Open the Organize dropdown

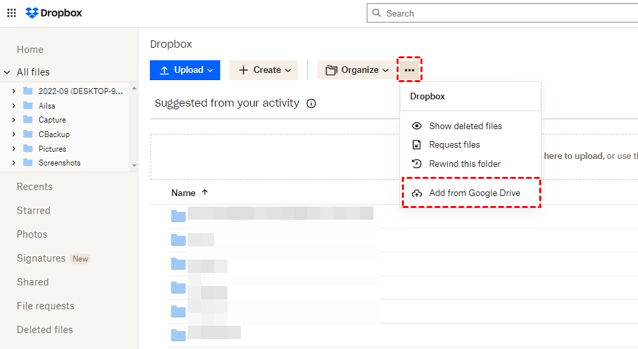356,70
